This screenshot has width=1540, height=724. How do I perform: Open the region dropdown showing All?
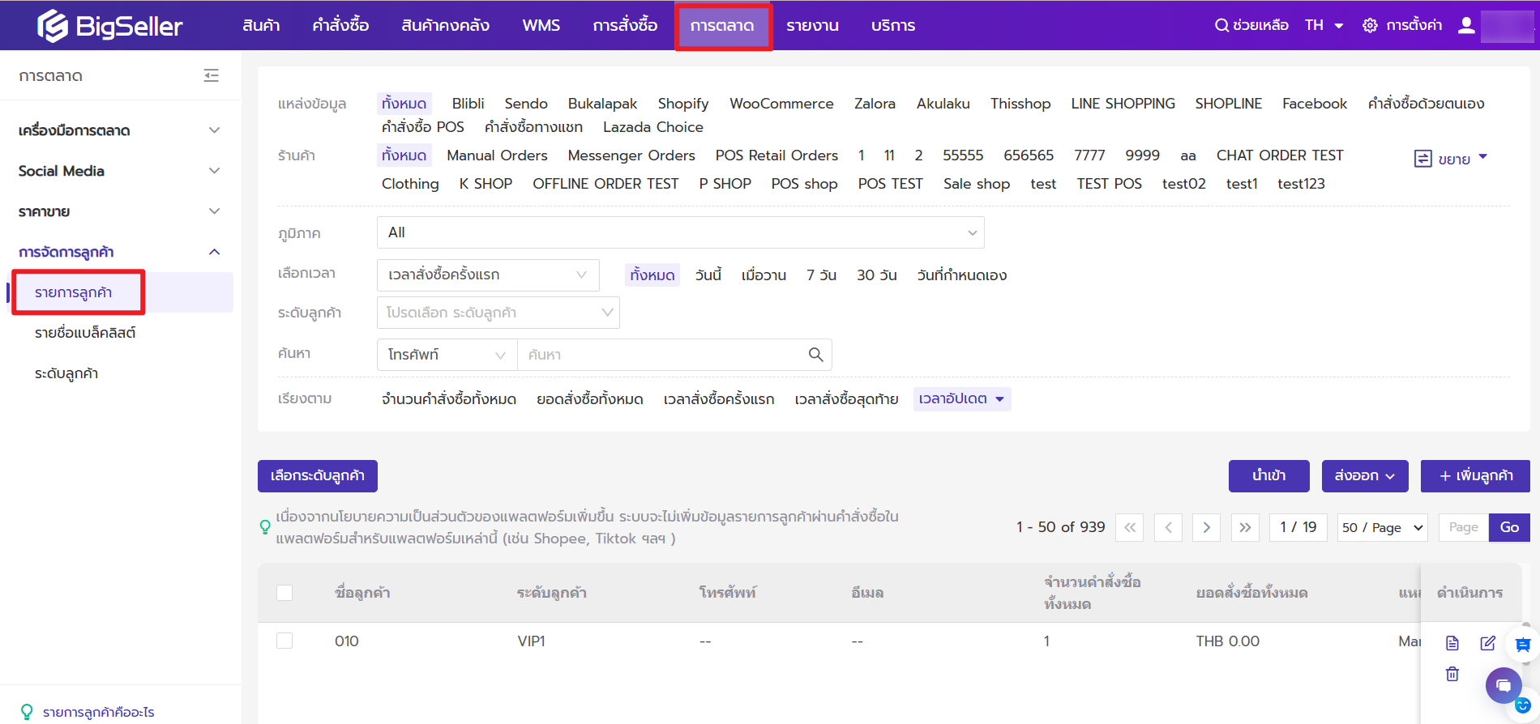click(680, 232)
